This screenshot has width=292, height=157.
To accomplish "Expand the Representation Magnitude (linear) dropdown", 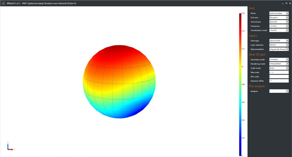I will [278, 49].
